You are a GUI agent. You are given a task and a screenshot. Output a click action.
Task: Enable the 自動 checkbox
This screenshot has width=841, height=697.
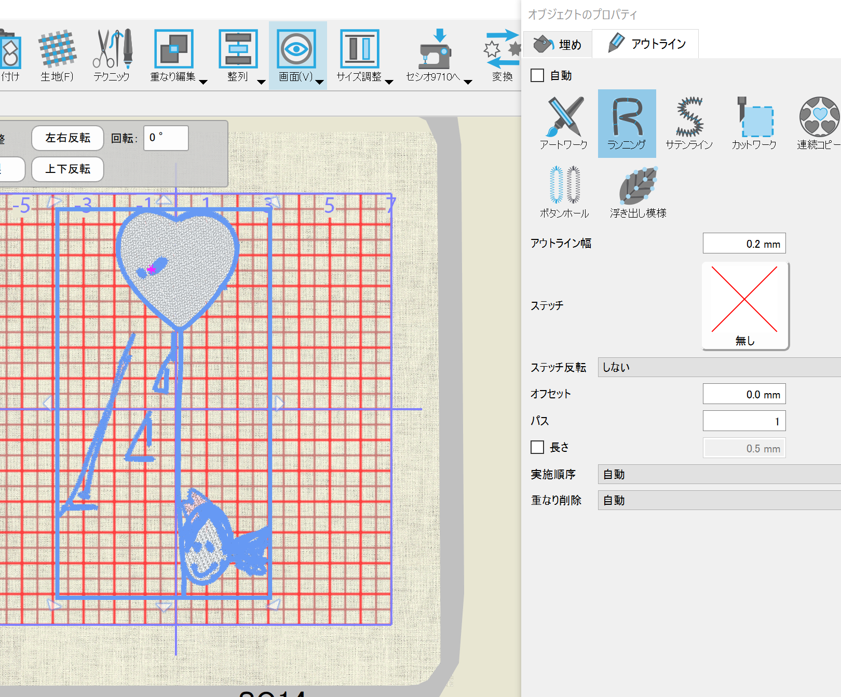[x=537, y=76]
